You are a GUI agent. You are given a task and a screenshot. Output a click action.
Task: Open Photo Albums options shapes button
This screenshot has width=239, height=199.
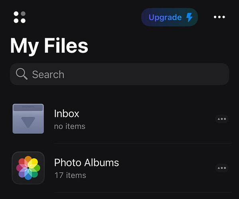point(222,168)
